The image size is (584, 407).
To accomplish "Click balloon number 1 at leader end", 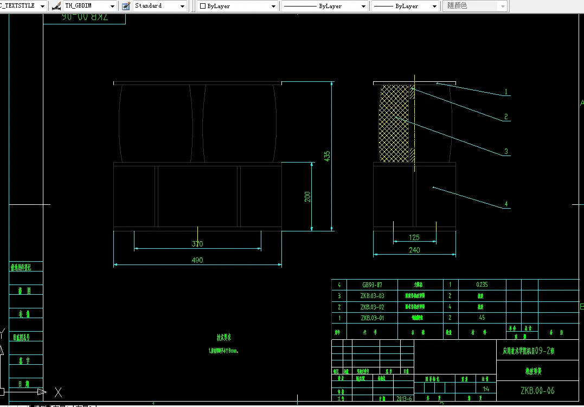I will point(506,92).
